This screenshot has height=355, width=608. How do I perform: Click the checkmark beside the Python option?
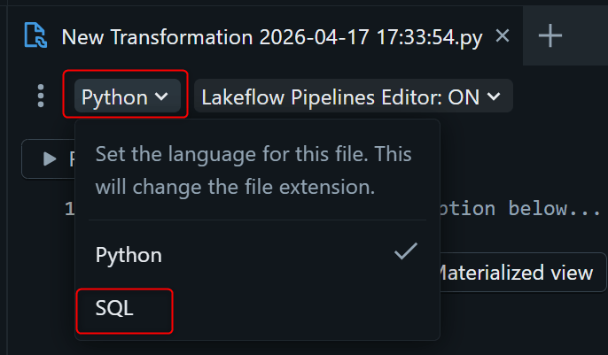(406, 252)
